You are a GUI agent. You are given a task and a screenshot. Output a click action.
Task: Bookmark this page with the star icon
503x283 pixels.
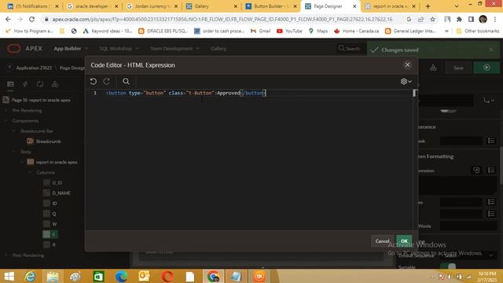433,19
